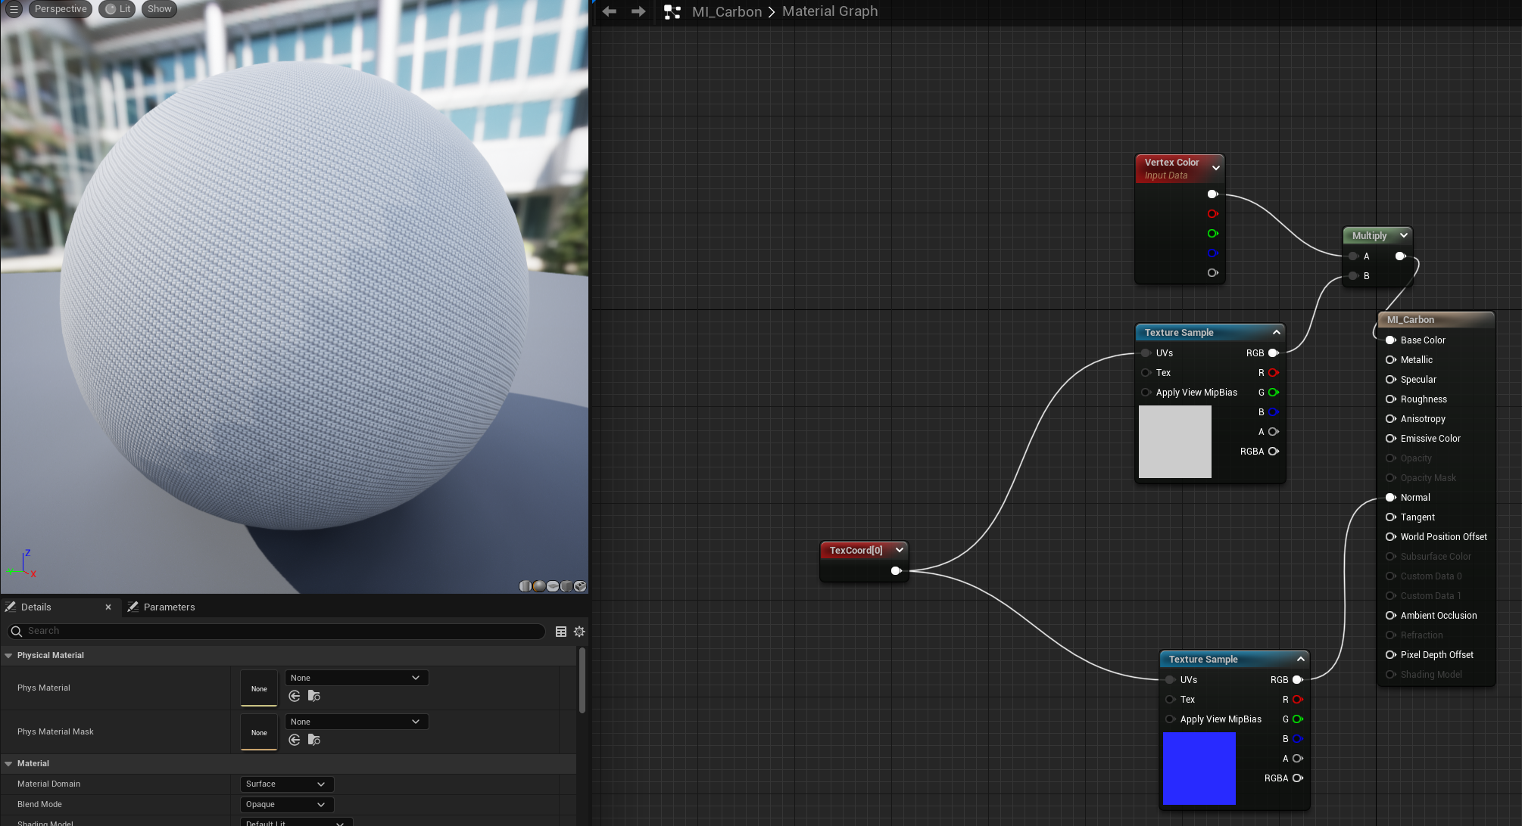Open the Show viewport menu
Screen dimensions: 1522x826
[159, 9]
